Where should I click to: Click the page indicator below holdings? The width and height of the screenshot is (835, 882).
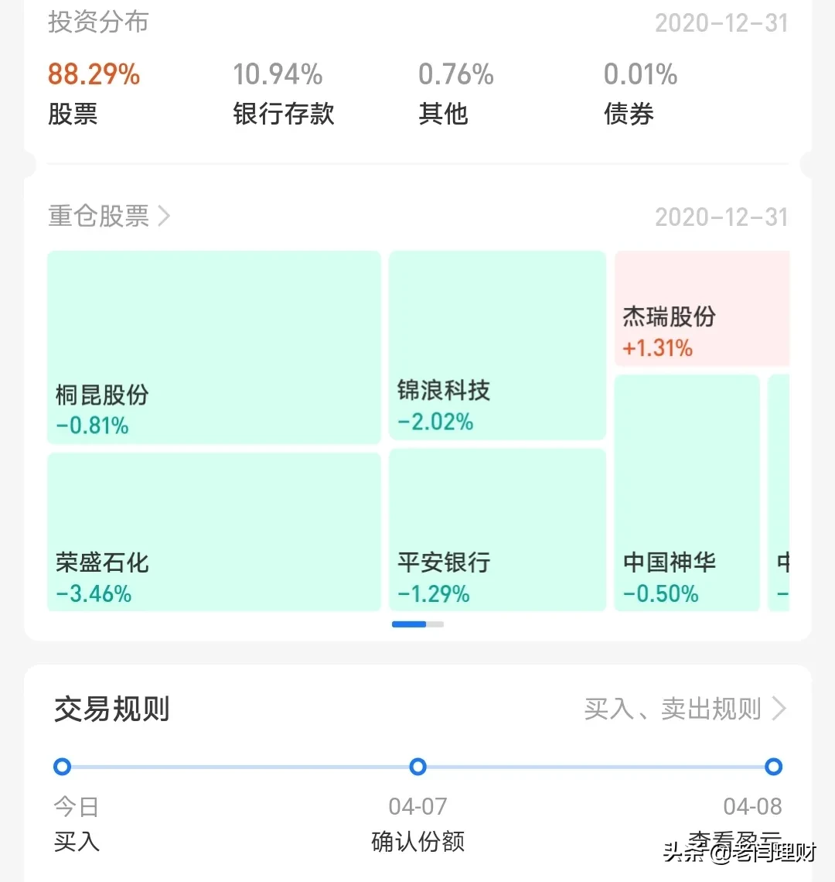(x=417, y=624)
